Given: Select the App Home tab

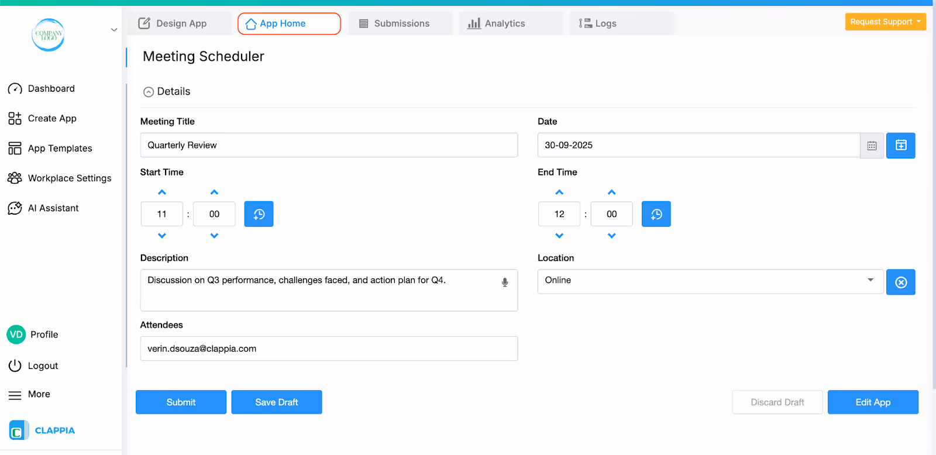Looking at the screenshot, I should pyautogui.click(x=289, y=23).
